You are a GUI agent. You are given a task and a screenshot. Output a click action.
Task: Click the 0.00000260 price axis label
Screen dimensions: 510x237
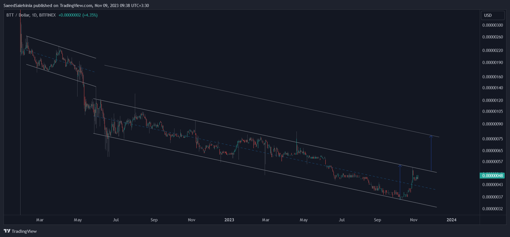pyautogui.click(x=493, y=37)
